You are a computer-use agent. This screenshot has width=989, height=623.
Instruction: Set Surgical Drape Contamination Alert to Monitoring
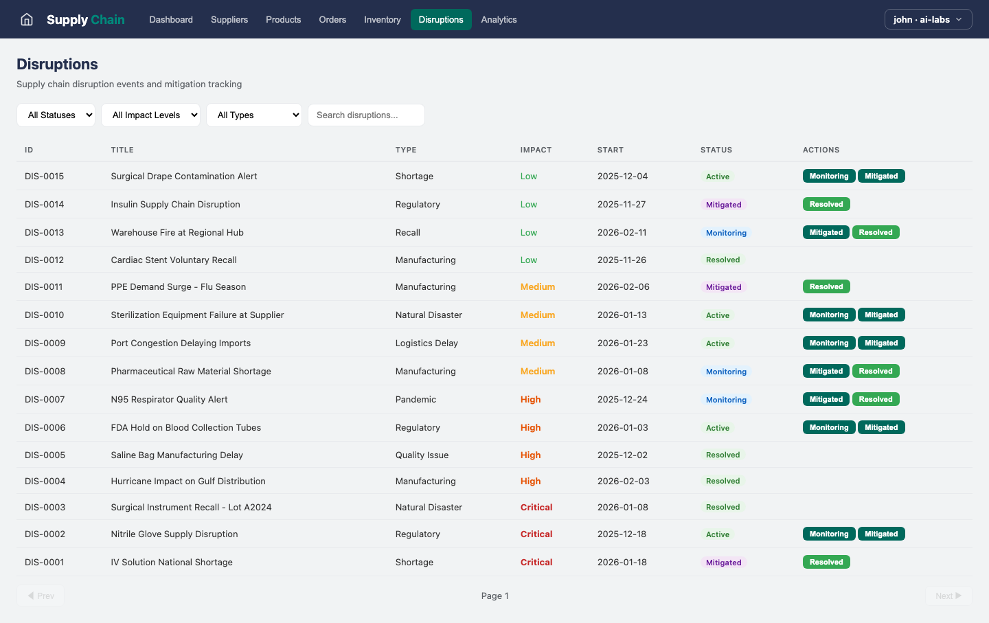(829, 176)
